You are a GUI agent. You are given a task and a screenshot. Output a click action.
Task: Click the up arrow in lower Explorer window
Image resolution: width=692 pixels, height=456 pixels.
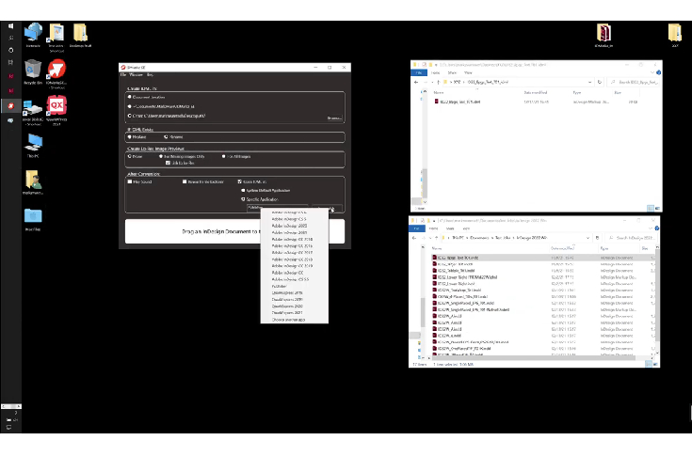[437, 238]
